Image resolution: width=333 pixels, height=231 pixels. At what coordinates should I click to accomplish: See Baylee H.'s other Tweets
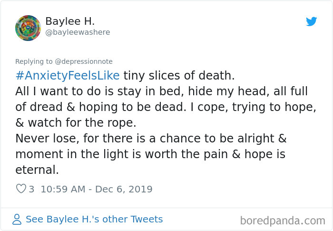click(94, 219)
